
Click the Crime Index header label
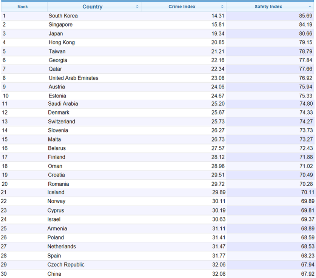182,7
